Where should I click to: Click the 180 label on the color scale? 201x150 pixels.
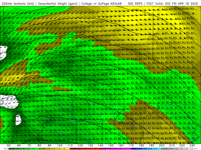(x=141, y=145)
